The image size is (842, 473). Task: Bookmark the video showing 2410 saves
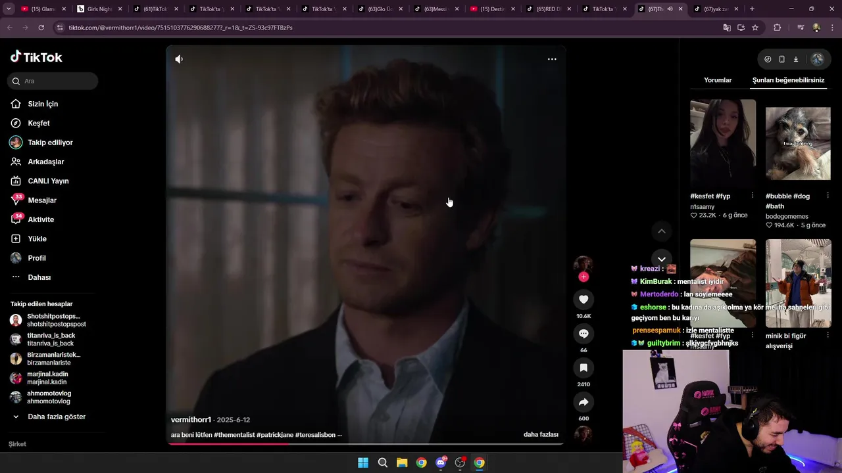(x=583, y=368)
